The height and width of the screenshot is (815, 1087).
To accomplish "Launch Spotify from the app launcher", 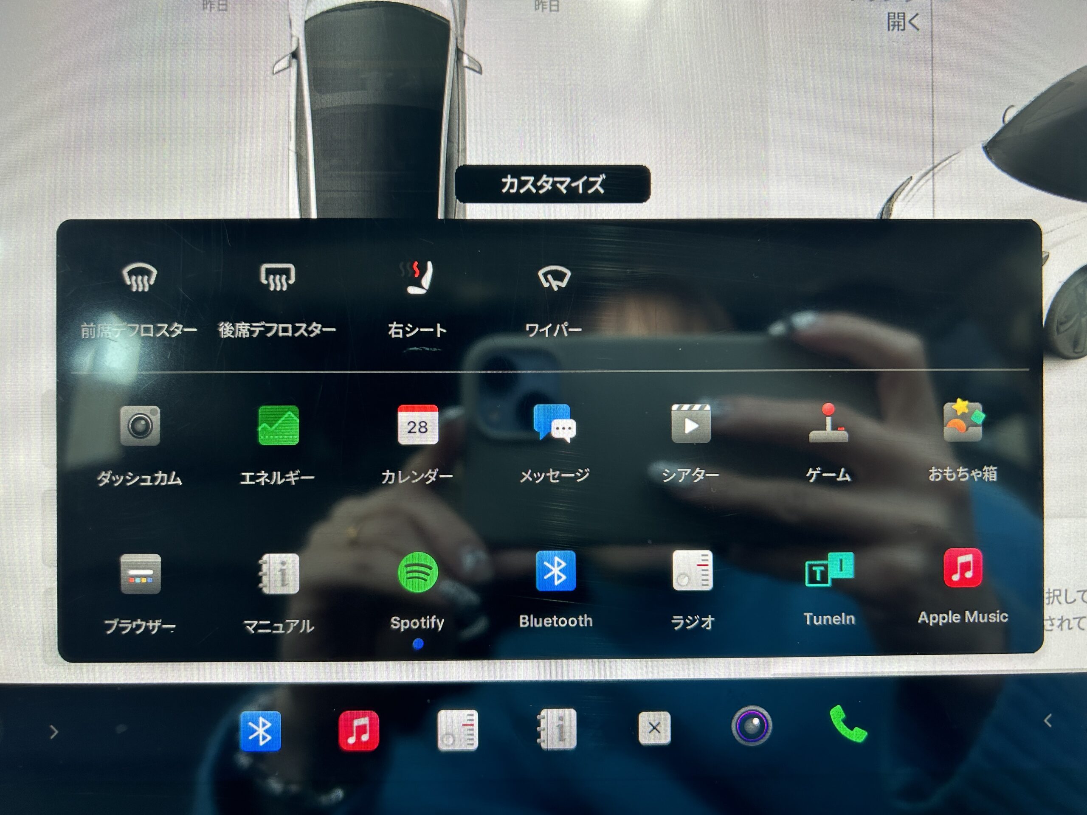I will click(418, 573).
